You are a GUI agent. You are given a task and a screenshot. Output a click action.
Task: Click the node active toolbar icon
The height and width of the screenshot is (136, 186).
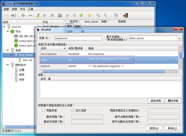click(105, 15)
